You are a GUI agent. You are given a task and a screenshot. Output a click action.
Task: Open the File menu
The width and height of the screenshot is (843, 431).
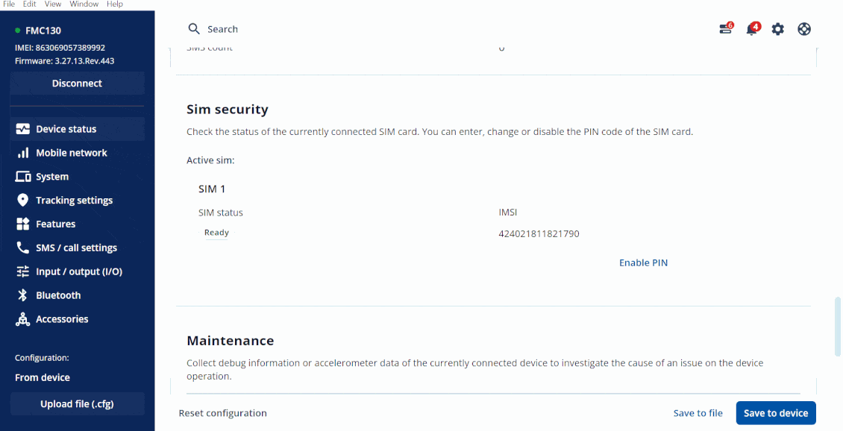pos(9,4)
